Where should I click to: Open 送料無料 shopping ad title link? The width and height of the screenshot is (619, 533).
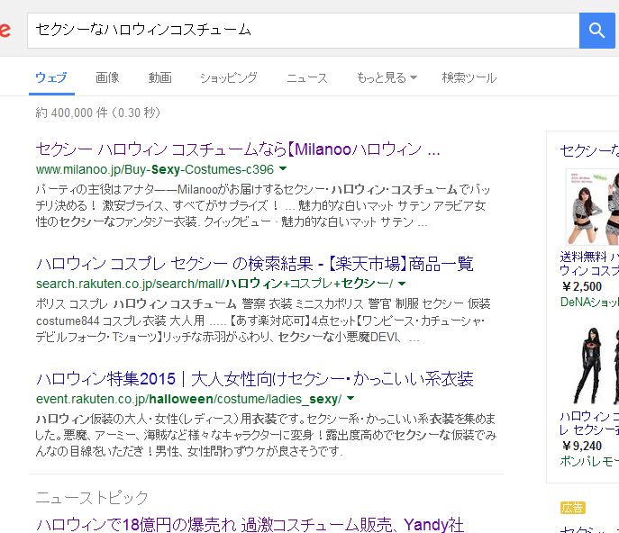(x=589, y=264)
